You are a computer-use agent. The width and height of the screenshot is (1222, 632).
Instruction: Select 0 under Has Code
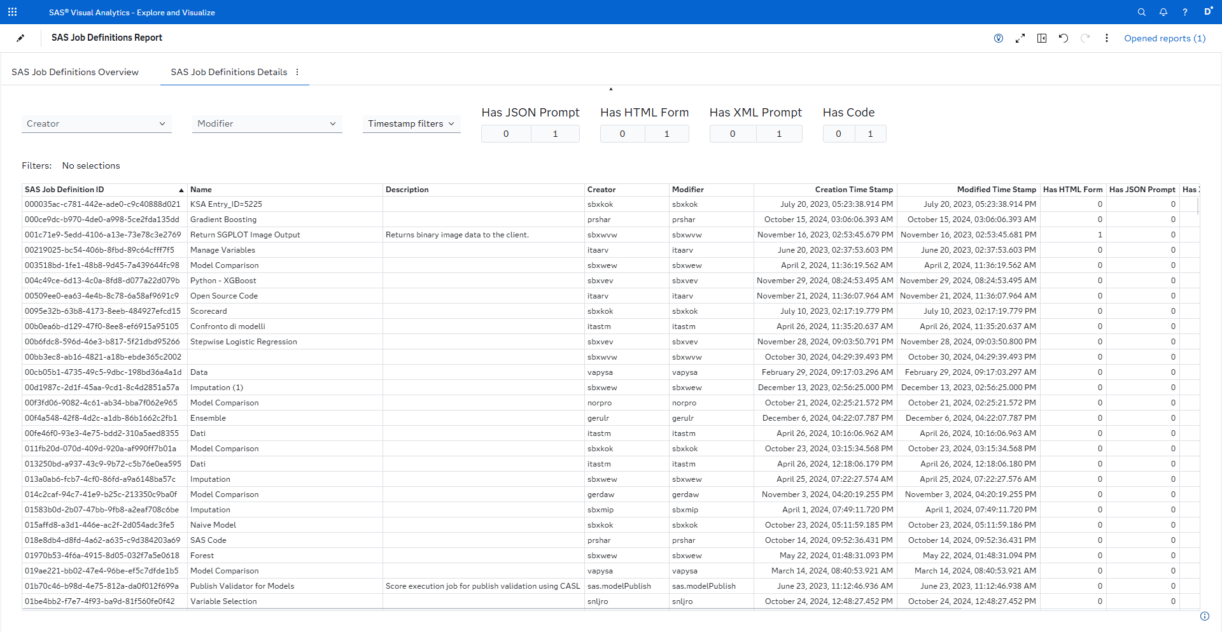(838, 134)
